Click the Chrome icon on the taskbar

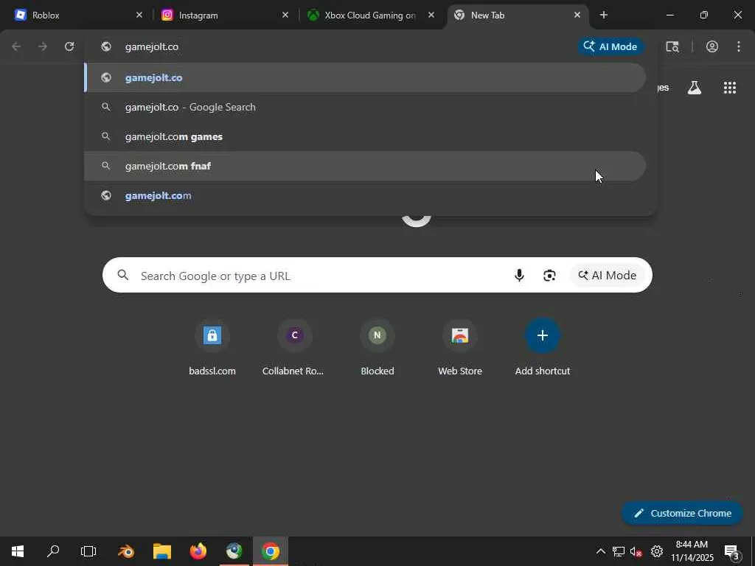coord(271,551)
